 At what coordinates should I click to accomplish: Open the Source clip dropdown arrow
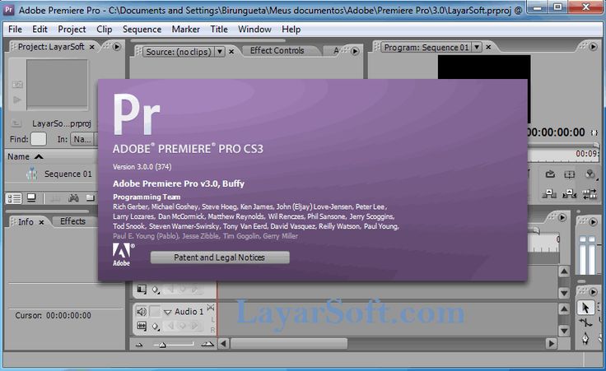[x=220, y=51]
